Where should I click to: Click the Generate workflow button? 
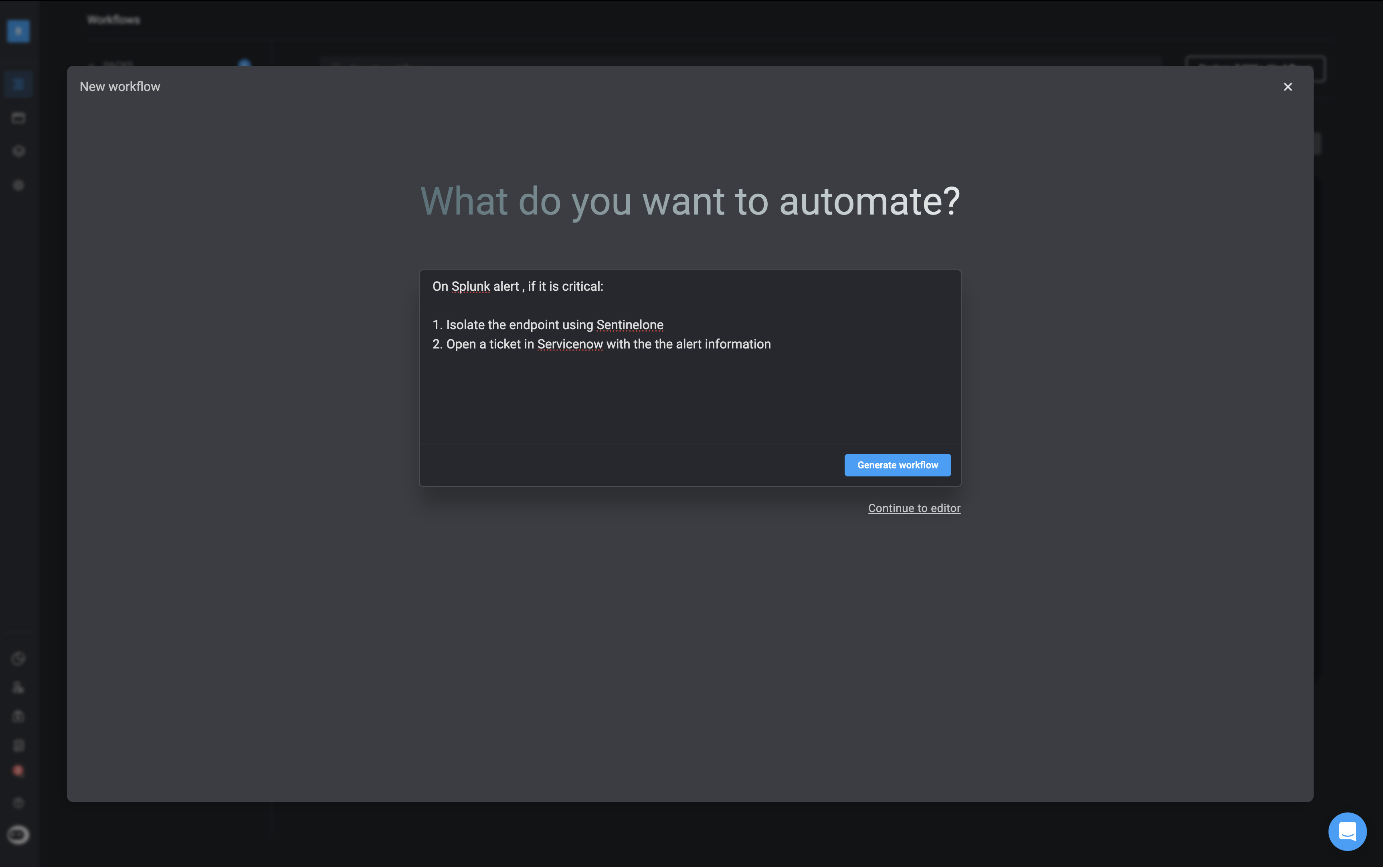coord(898,465)
